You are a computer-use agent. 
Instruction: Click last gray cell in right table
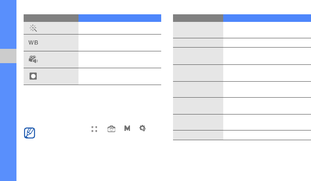[x=198, y=135]
